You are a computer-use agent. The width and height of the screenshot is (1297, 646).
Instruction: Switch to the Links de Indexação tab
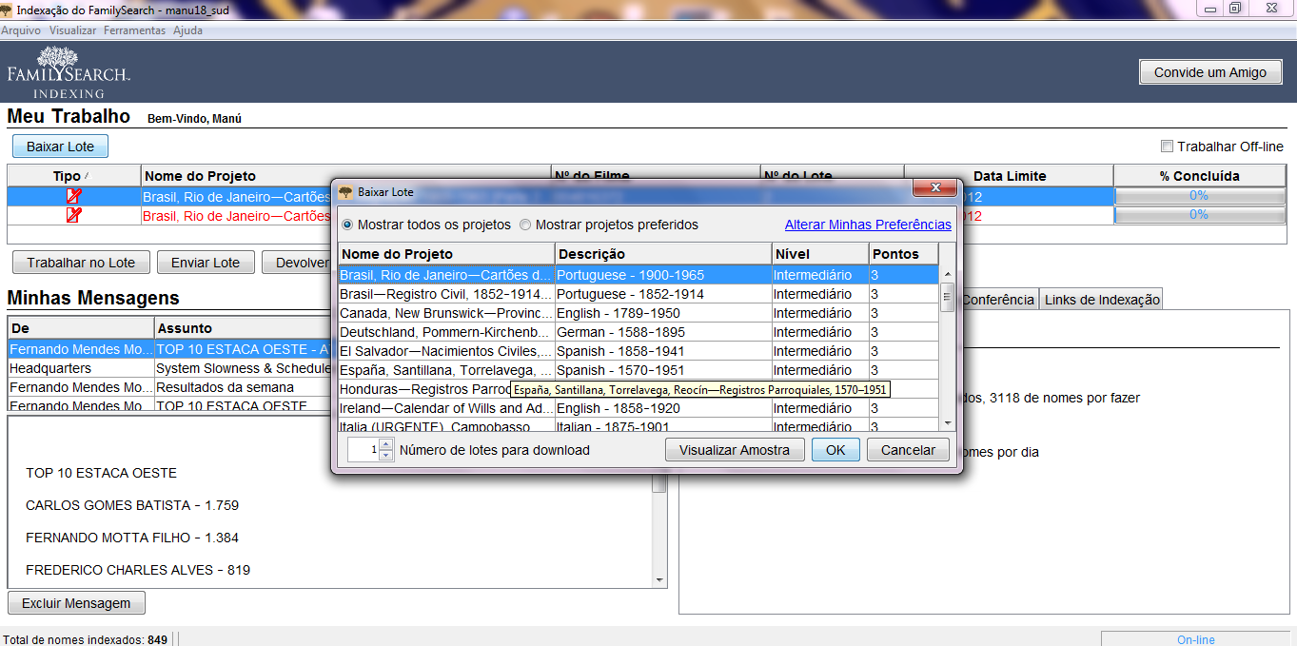click(1102, 300)
